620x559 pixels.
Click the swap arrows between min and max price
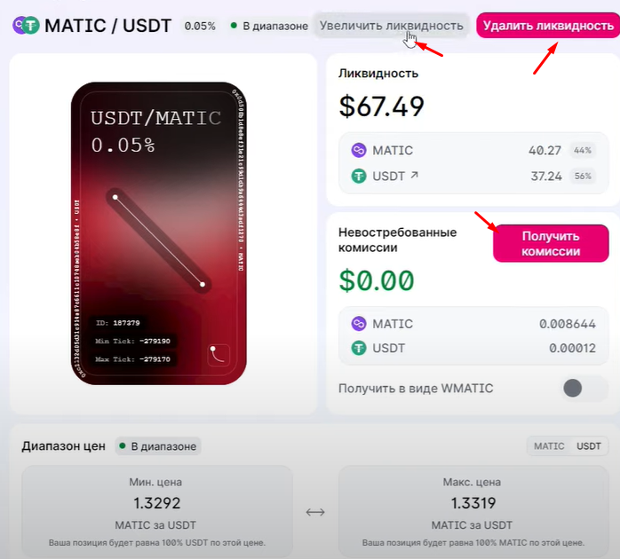(315, 512)
